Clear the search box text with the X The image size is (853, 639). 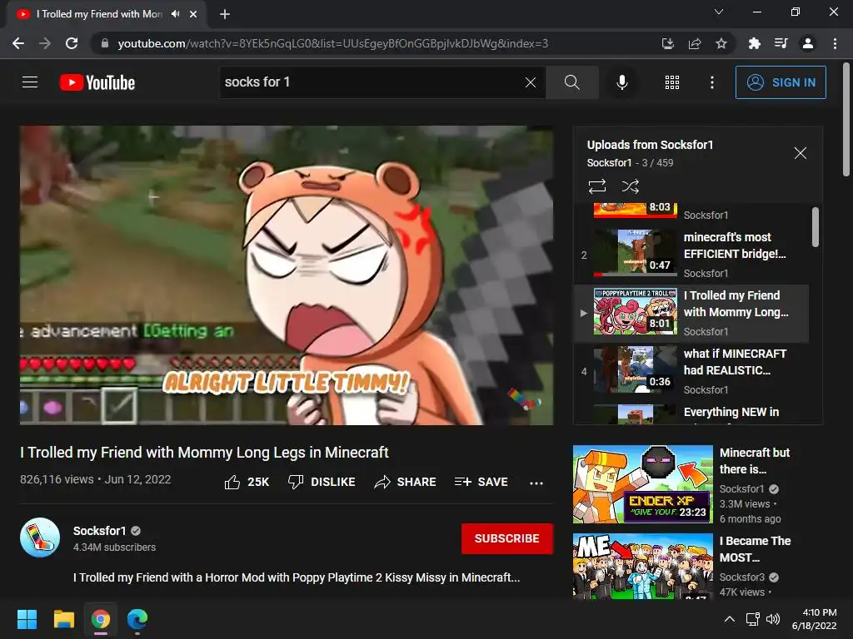(531, 82)
